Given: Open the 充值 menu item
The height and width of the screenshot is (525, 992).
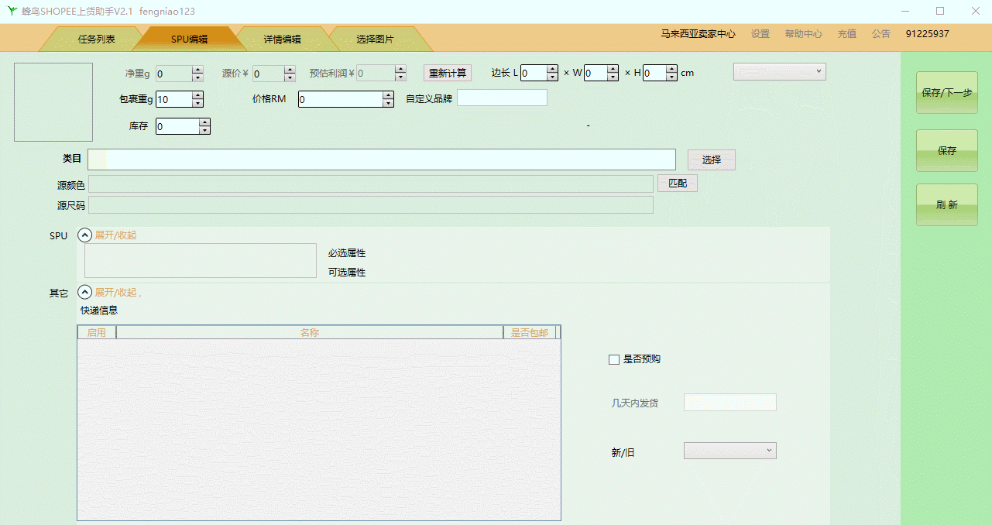Looking at the screenshot, I should coord(846,34).
